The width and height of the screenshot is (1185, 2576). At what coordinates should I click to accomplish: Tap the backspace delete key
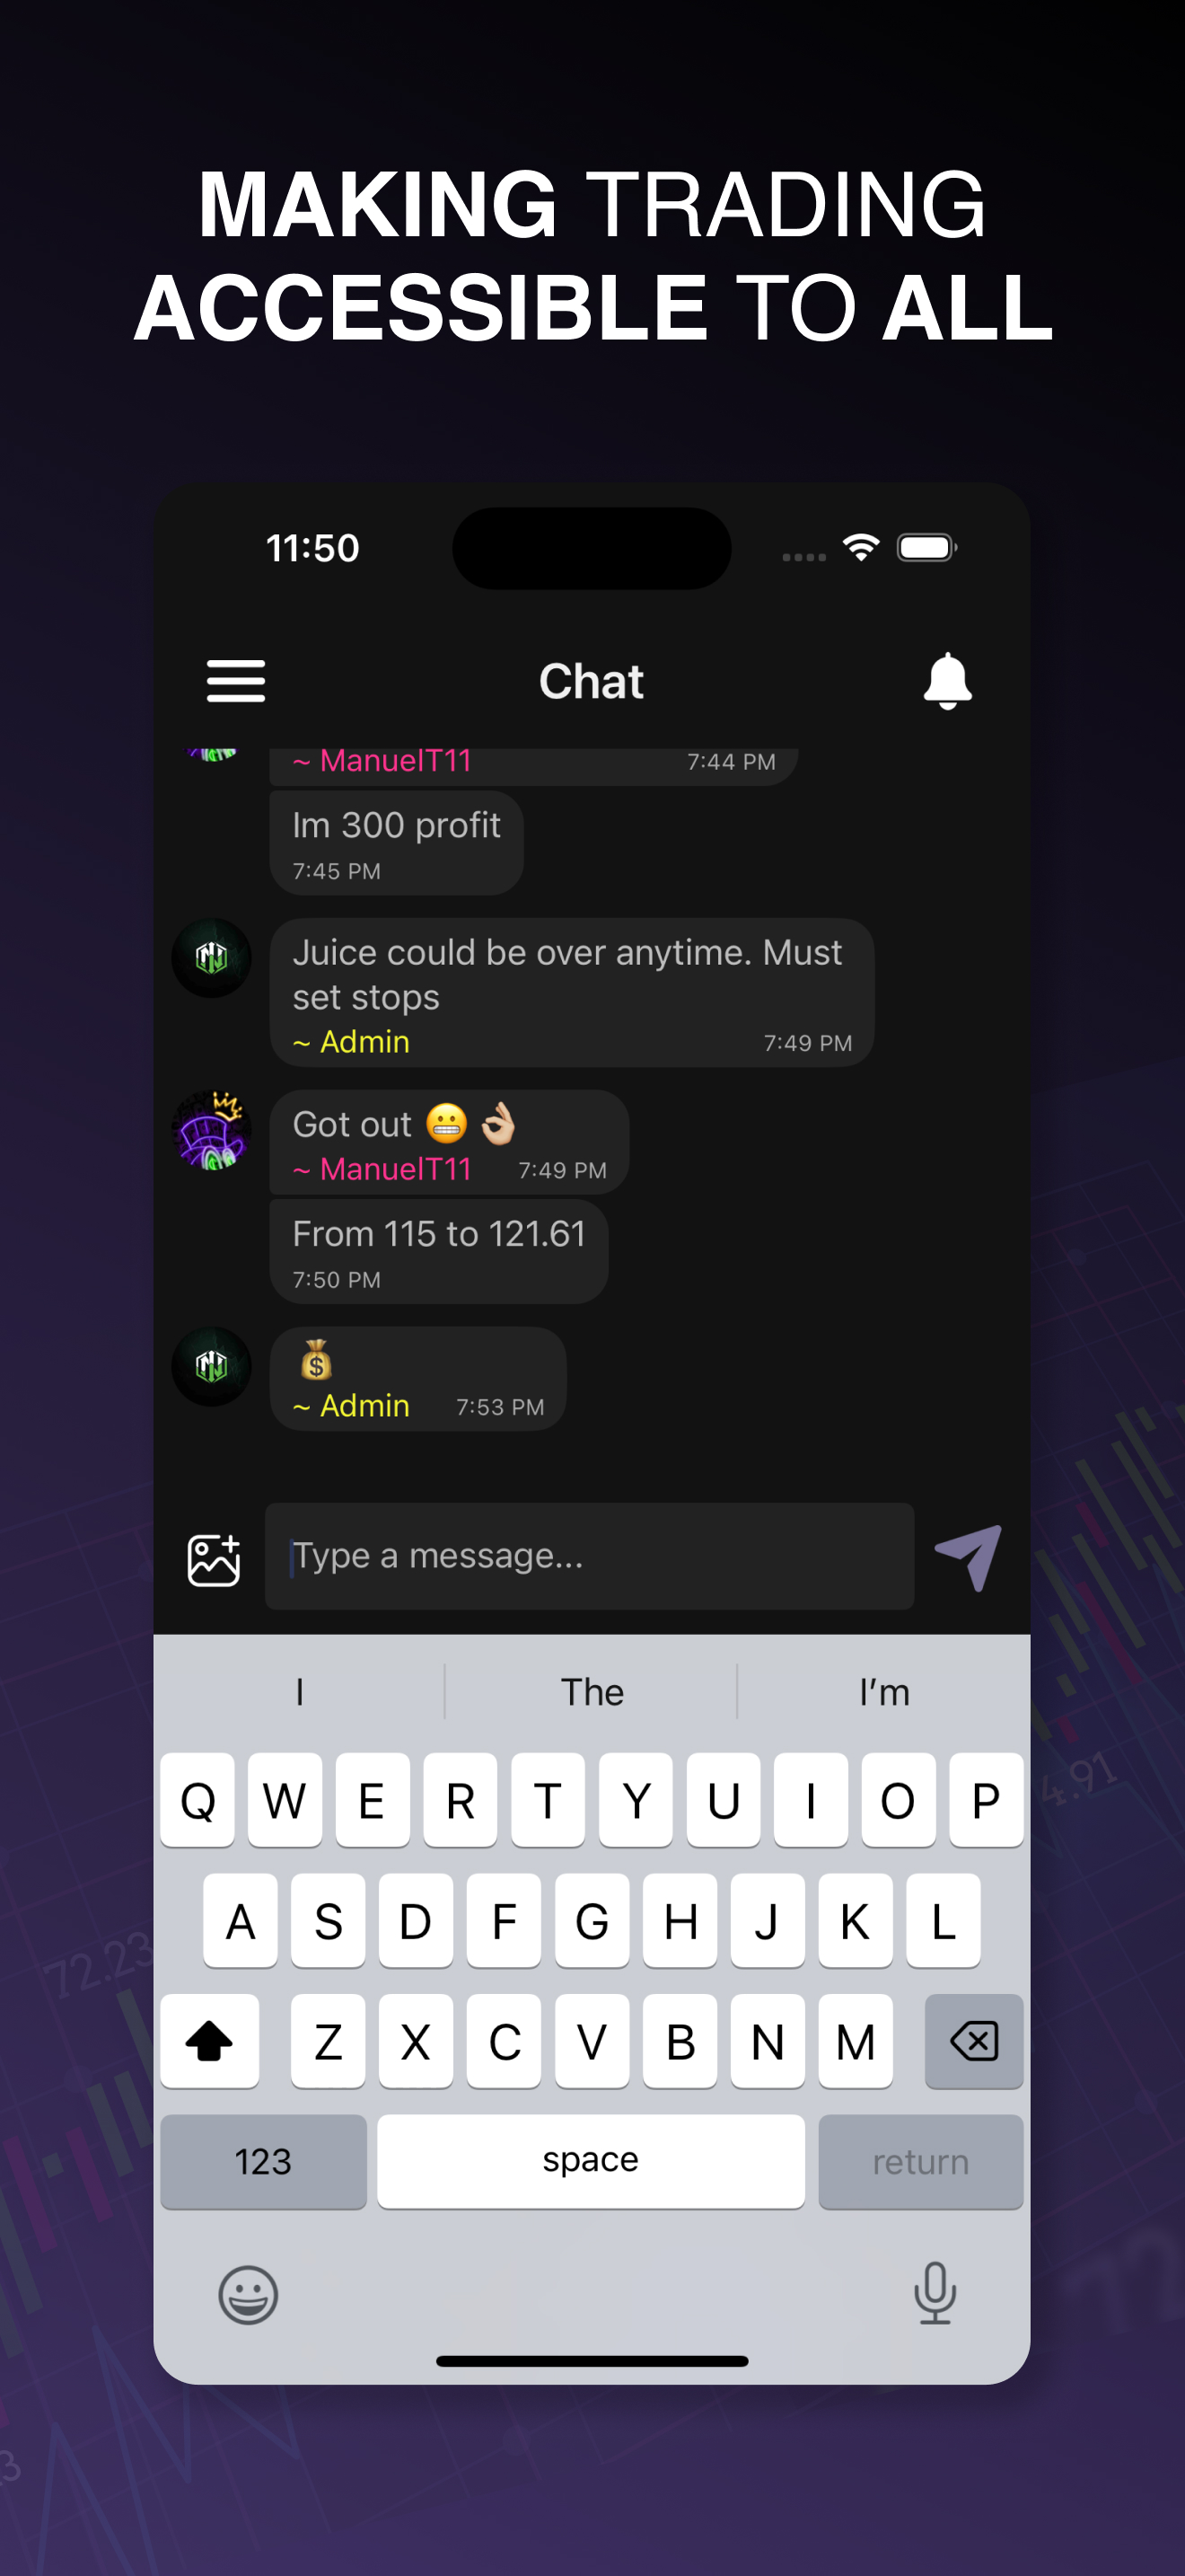pos(973,2041)
